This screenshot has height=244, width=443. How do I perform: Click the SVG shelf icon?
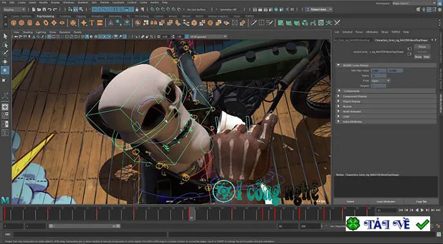click(100, 23)
